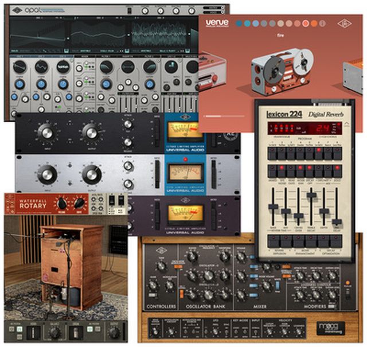Select Verve reel-to-reel tape machine

click(x=283, y=72)
